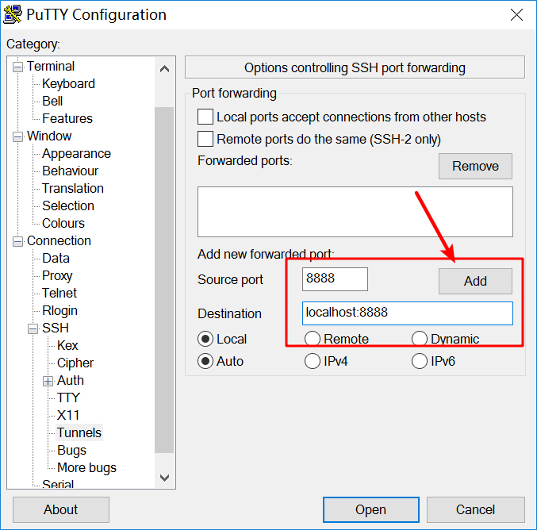Click the category tree scroll-down arrow
Screen dimensions: 537x530
[165, 478]
